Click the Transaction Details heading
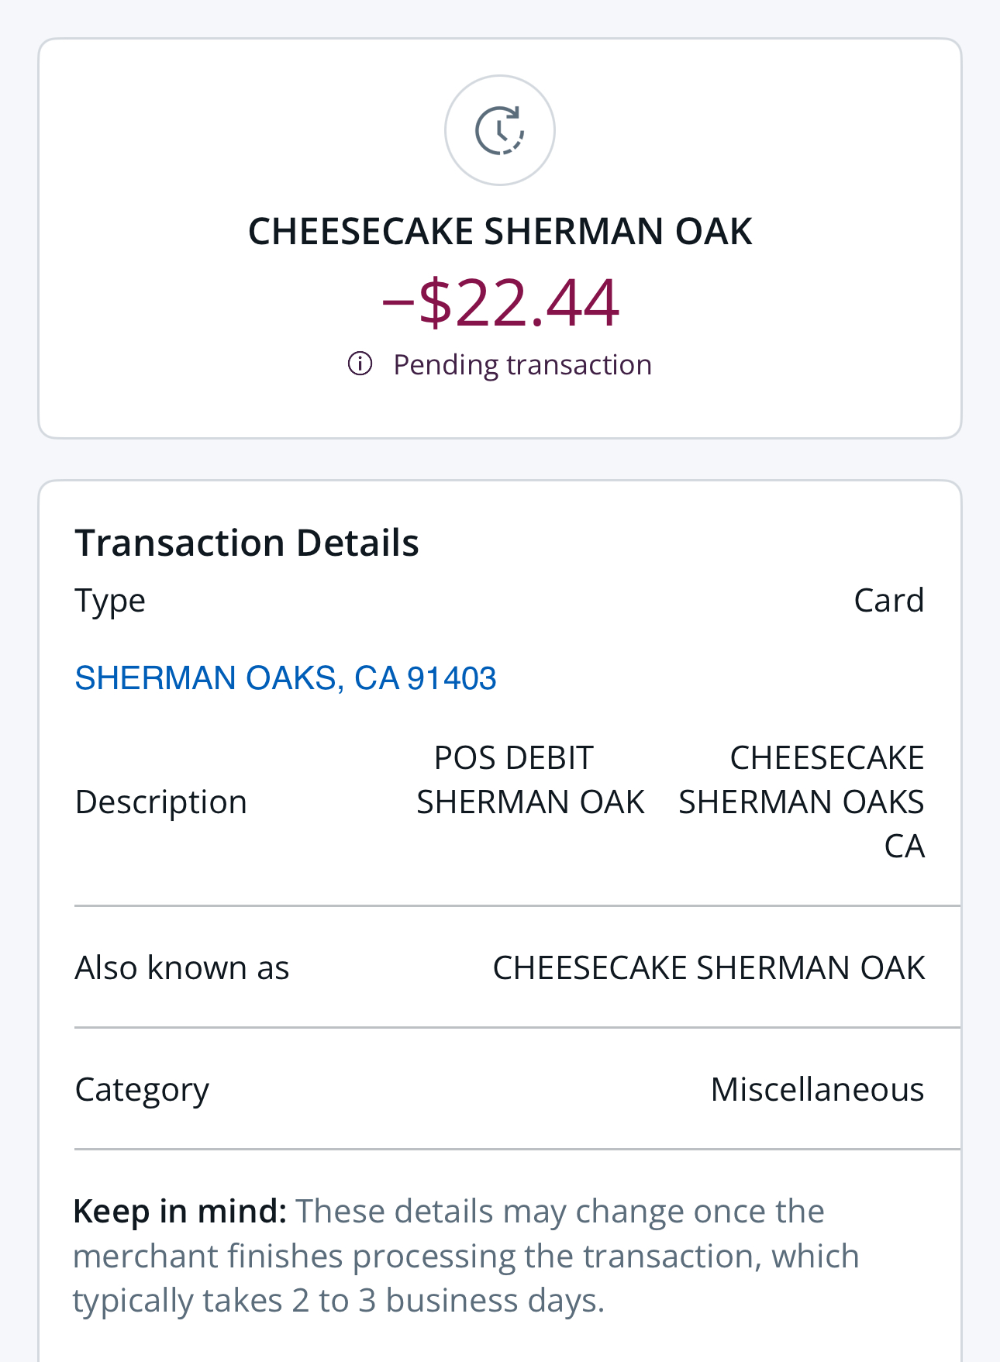The height and width of the screenshot is (1362, 1000). (247, 543)
